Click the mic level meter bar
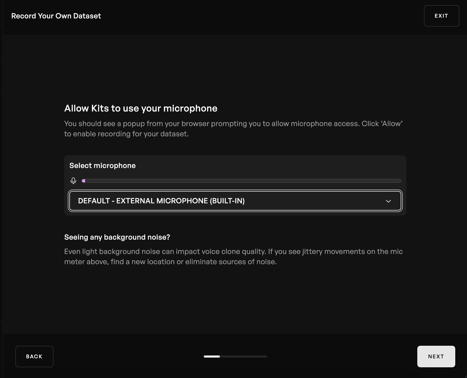Image resolution: width=467 pixels, height=378 pixels. click(x=241, y=181)
